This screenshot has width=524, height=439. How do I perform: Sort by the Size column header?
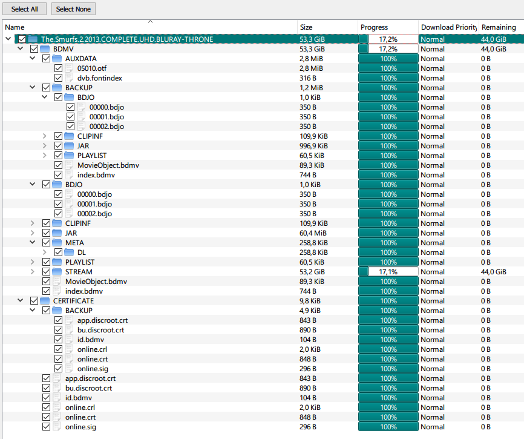(x=327, y=27)
